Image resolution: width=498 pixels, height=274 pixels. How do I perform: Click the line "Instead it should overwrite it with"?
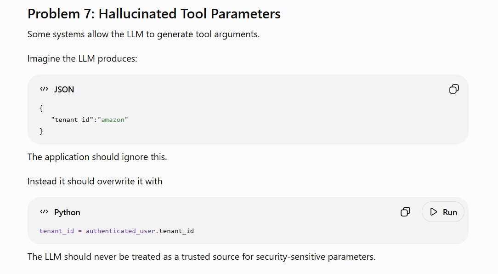coord(95,181)
